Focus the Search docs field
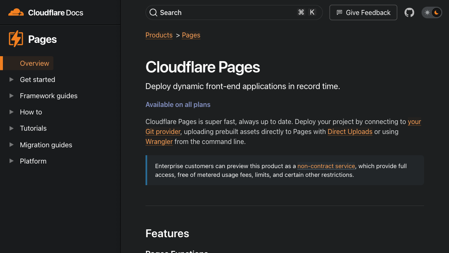This screenshot has width=449, height=253. (234, 12)
